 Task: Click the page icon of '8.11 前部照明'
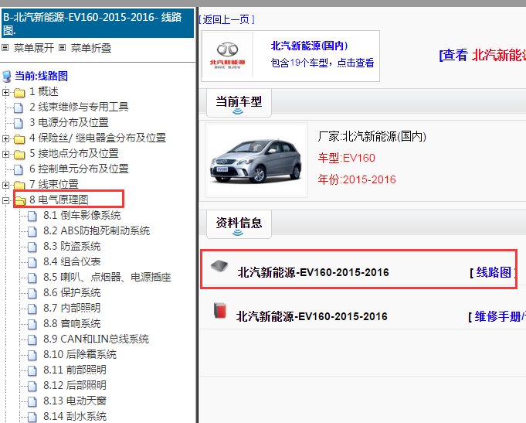coord(32,370)
